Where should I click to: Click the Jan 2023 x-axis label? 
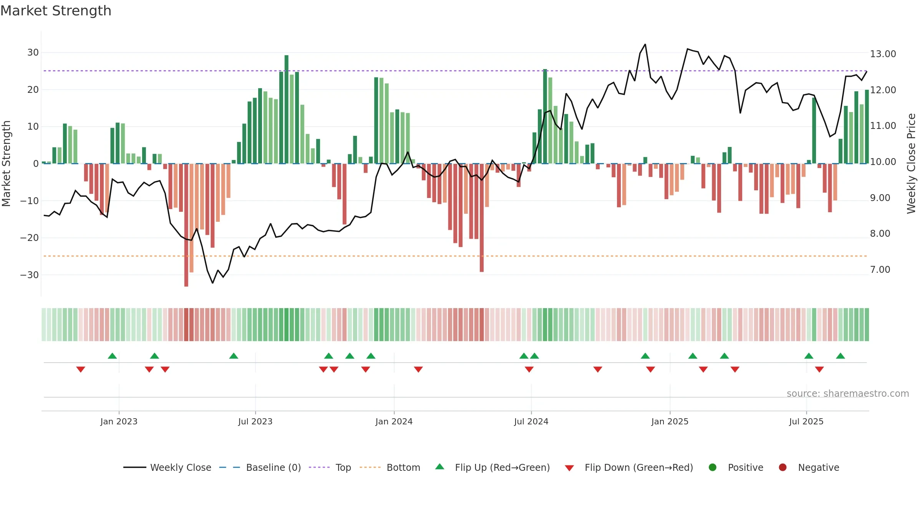point(119,422)
